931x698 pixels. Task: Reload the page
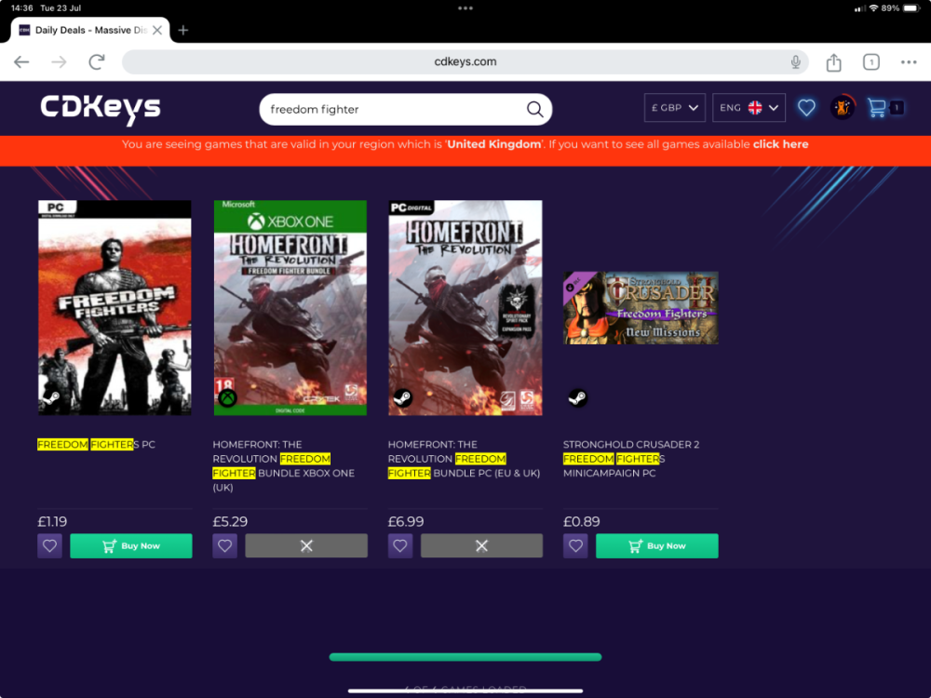pos(96,62)
